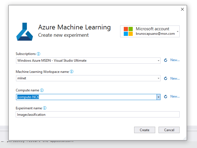Viewport: 197px width, 148px height.
Task: Open the Workspace name dropdown showing mlnet
Action: 159,78
